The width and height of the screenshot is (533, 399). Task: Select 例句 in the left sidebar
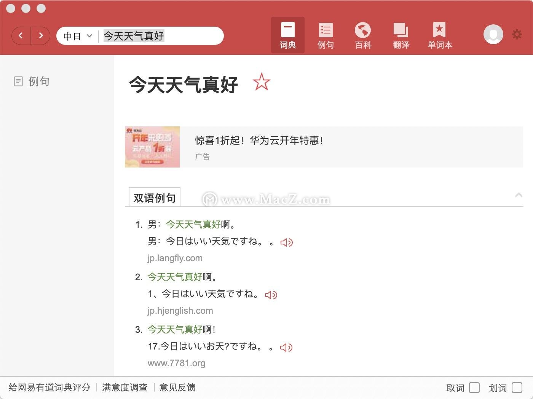[32, 81]
